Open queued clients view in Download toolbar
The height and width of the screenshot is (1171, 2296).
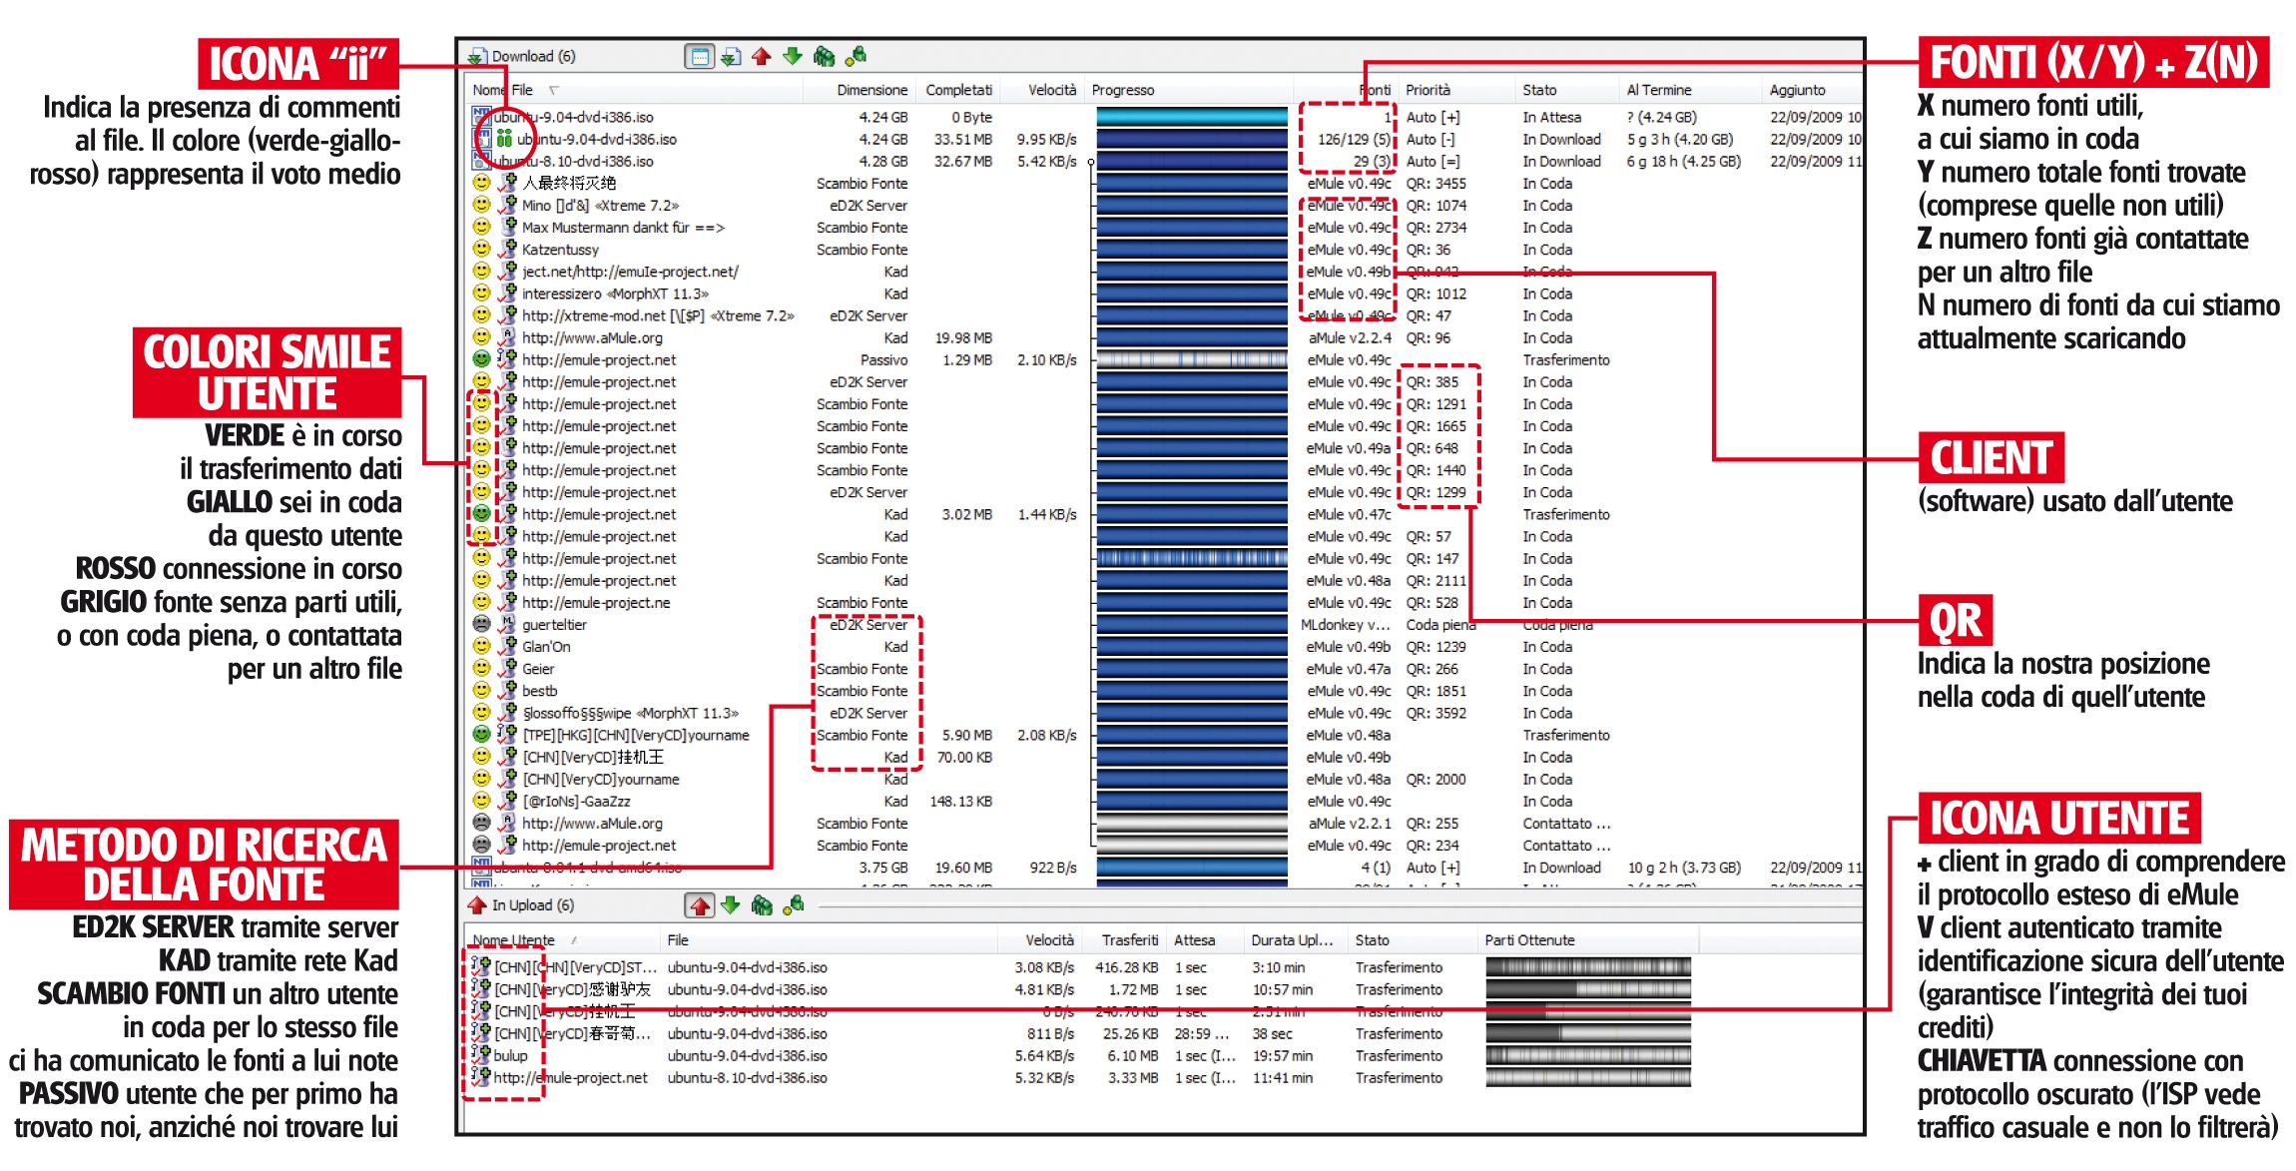tap(824, 57)
